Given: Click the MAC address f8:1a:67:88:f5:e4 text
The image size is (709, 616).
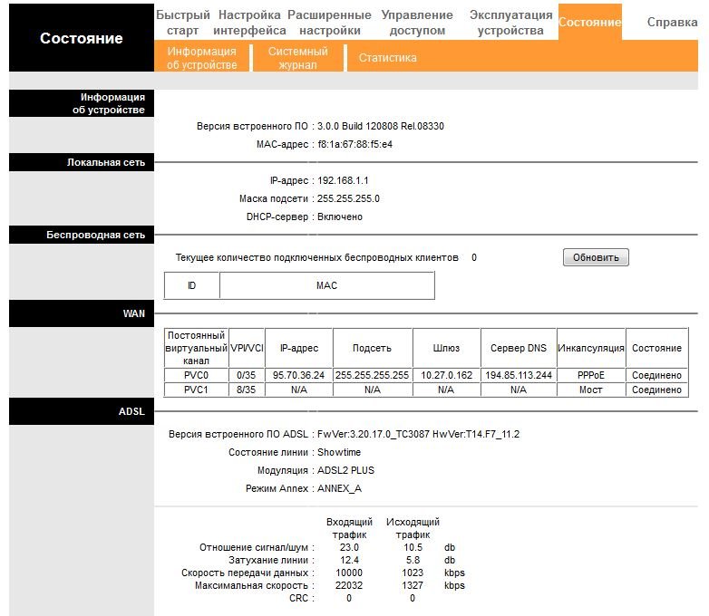Looking at the screenshot, I should pyautogui.click(x=354, y=144).
